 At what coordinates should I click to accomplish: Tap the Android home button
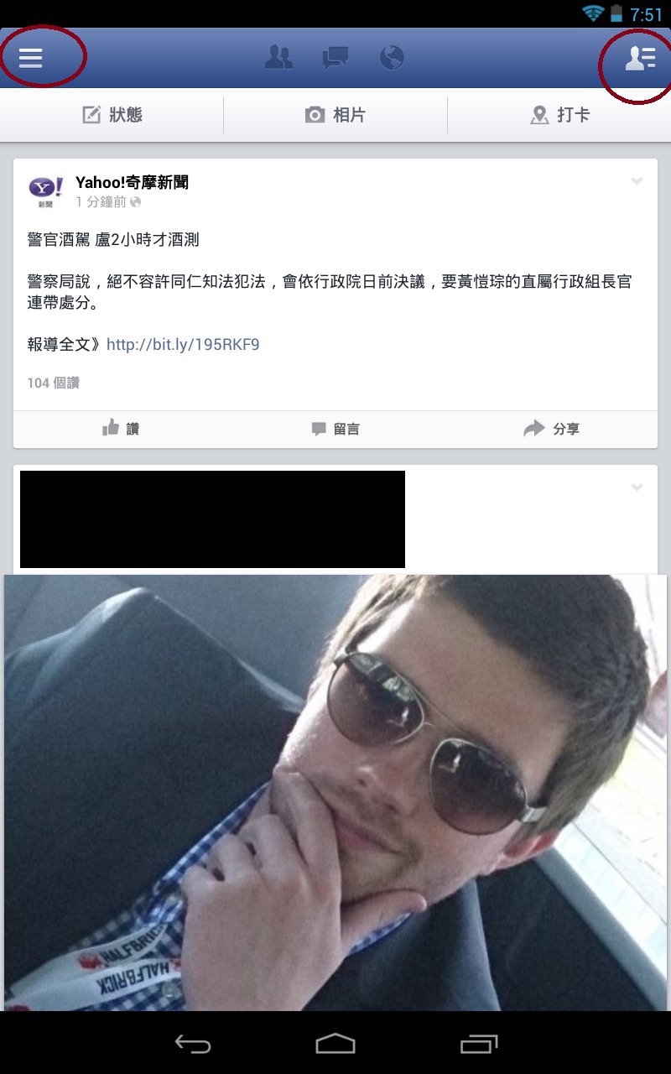coord(335,1044)
